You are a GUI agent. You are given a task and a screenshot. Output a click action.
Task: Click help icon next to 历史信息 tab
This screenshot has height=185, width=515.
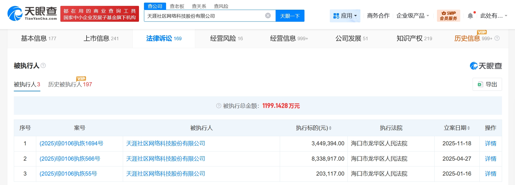point(497,38)
